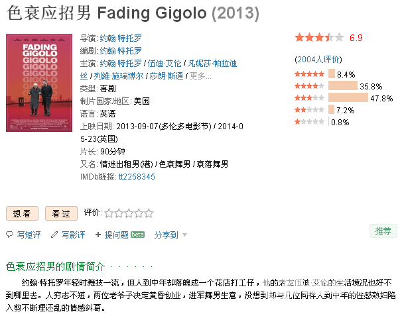Rate the film one star in 评价
The image size is (402, 322).
point(109,213)
